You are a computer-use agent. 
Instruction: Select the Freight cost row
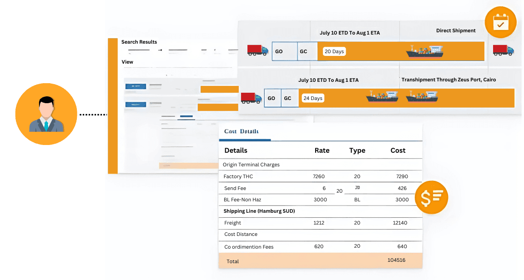pyautogui.click(x=320, y=223)
